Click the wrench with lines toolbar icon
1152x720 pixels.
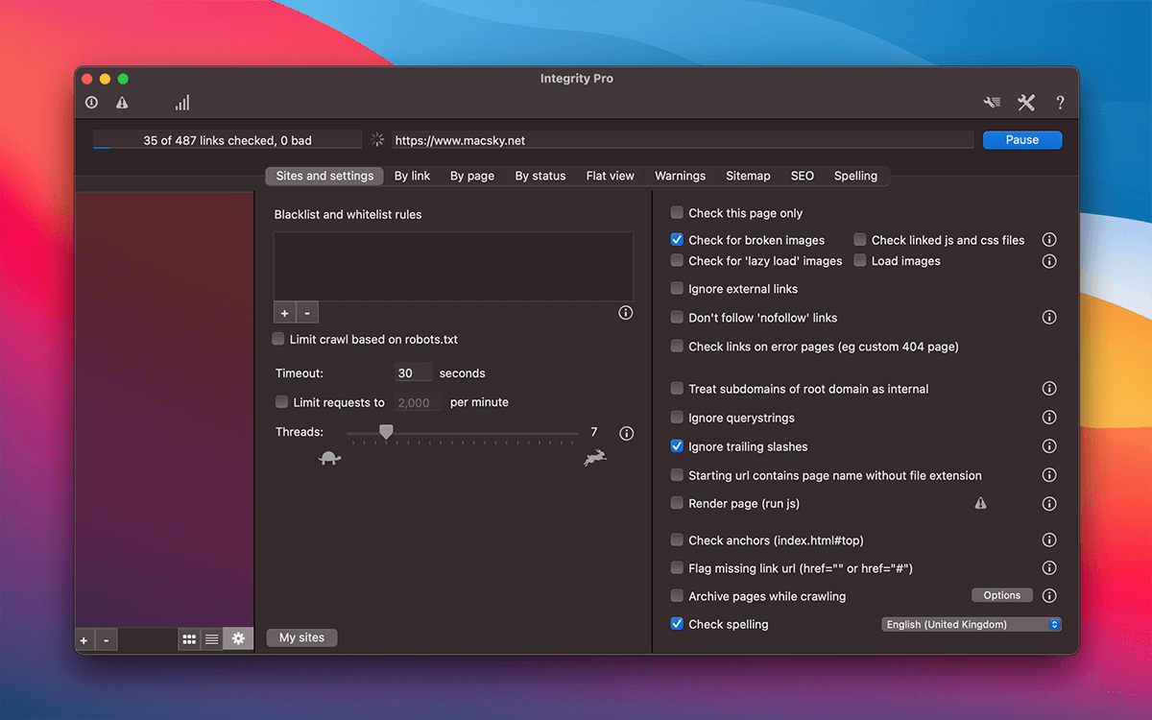pyautogui.click(x=993, y=103)
